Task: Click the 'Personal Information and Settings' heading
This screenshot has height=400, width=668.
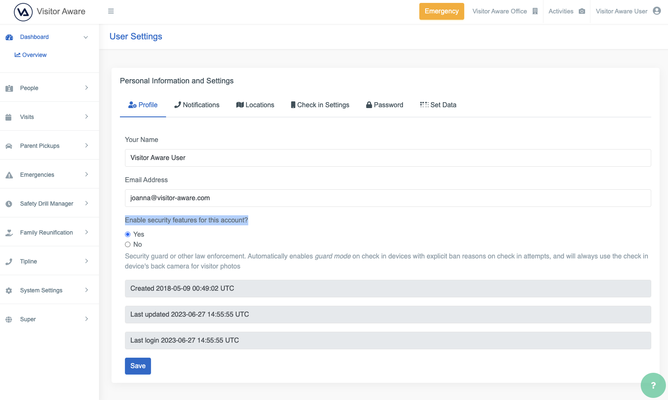Action: pyautogui.click(x=177, y=81)
